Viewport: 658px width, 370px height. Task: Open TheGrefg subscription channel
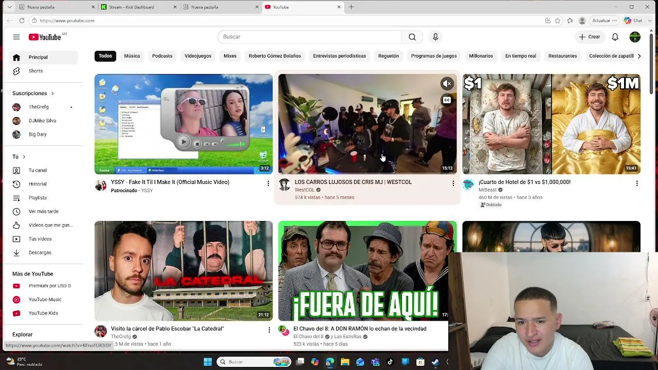[39, 107]
